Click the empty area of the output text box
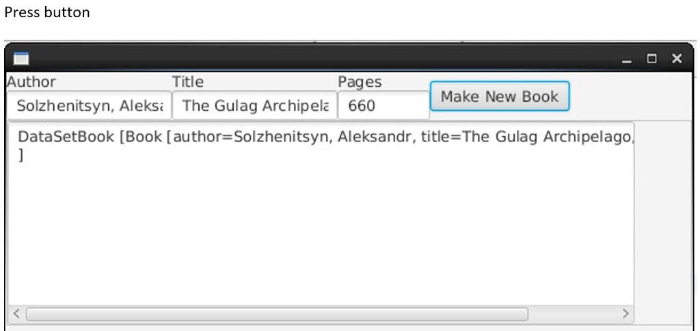700x331 pixels. coord(321,233)
